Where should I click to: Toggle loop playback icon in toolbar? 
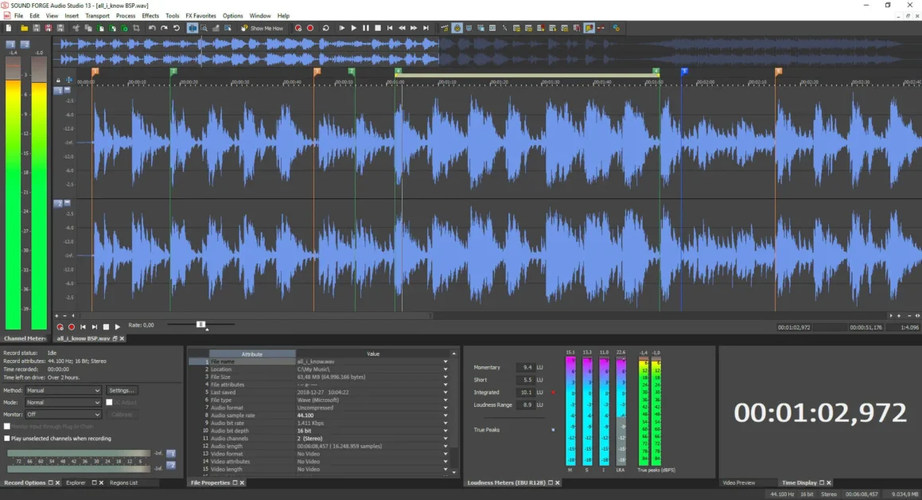pos(325,28)
